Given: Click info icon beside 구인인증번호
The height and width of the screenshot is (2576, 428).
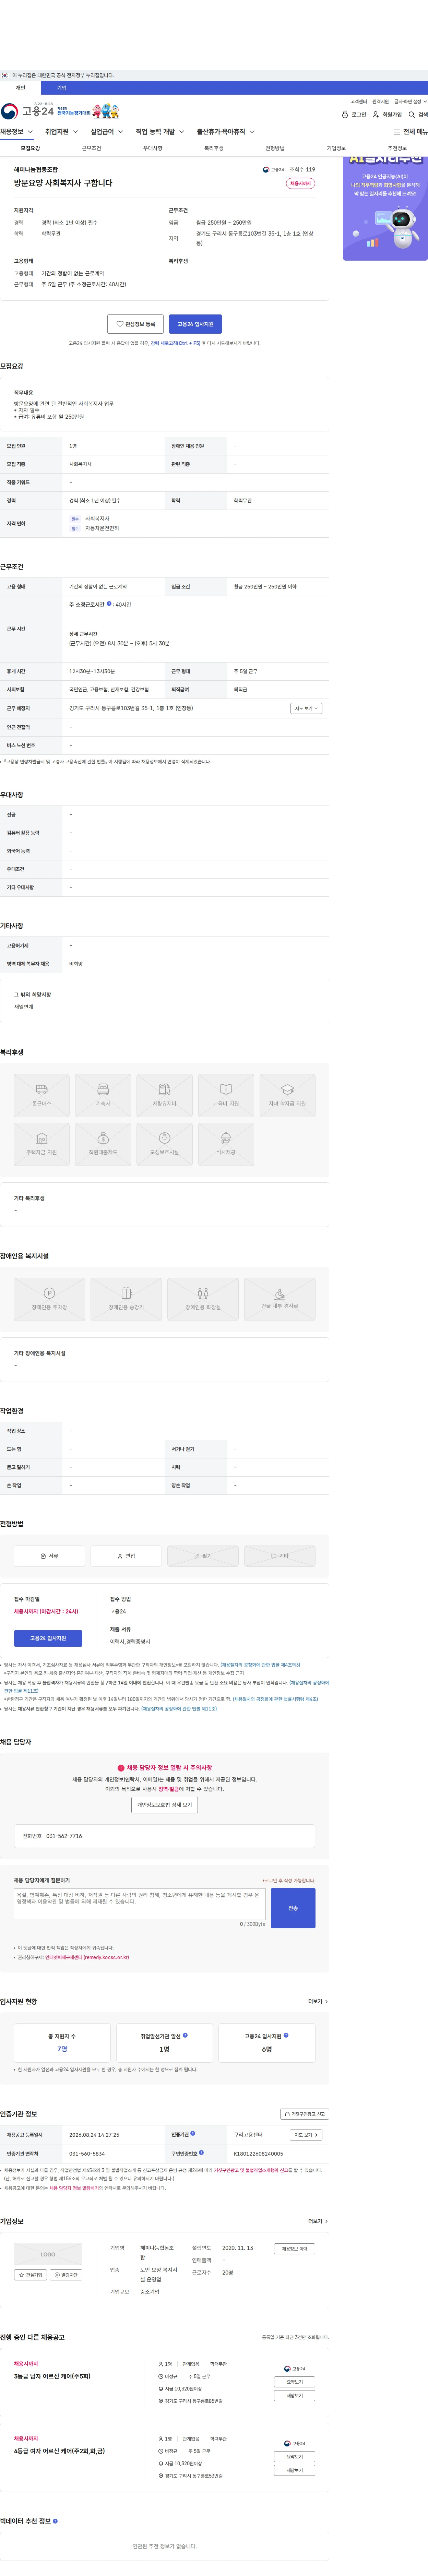Looking at the screenshot, I should click(x=201, y=2152).
